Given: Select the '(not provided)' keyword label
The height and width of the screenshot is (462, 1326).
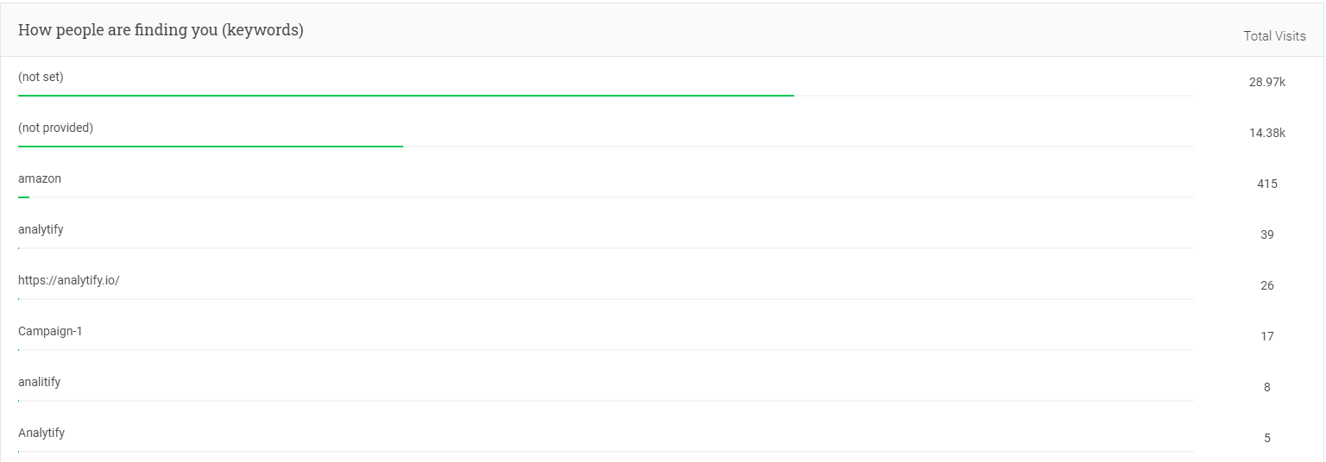Looking at the screenshot, I should coord(55,128).
